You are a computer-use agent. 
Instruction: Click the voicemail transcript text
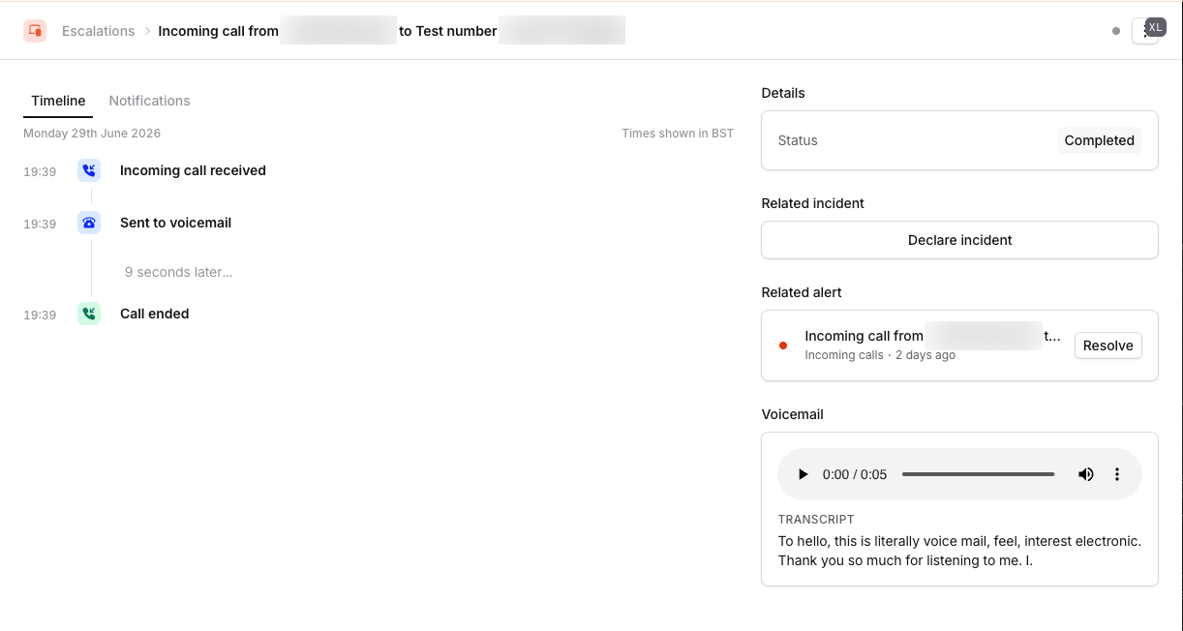[x=959, y=551]
